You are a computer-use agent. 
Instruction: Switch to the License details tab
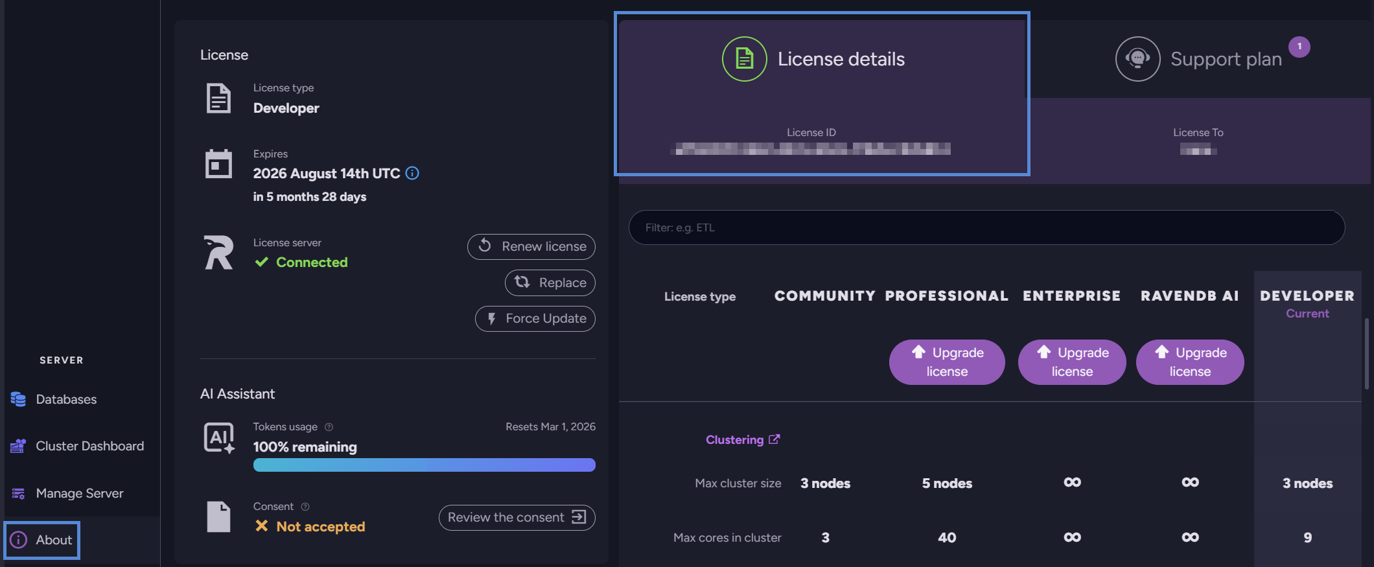coord(822,59)
